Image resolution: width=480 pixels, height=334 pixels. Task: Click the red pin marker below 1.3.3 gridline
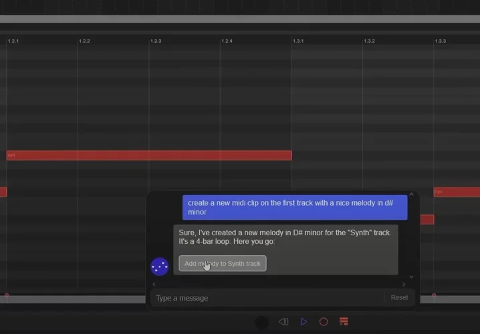pyautogui.click(x=434, y=295)
